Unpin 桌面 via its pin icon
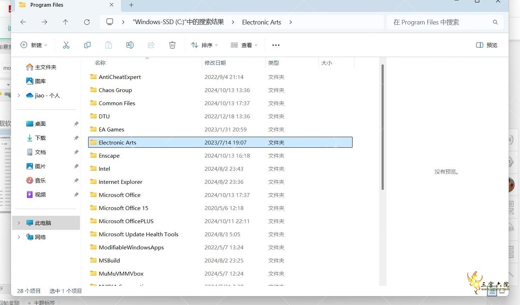520x305 pixels. click(76, 124)
